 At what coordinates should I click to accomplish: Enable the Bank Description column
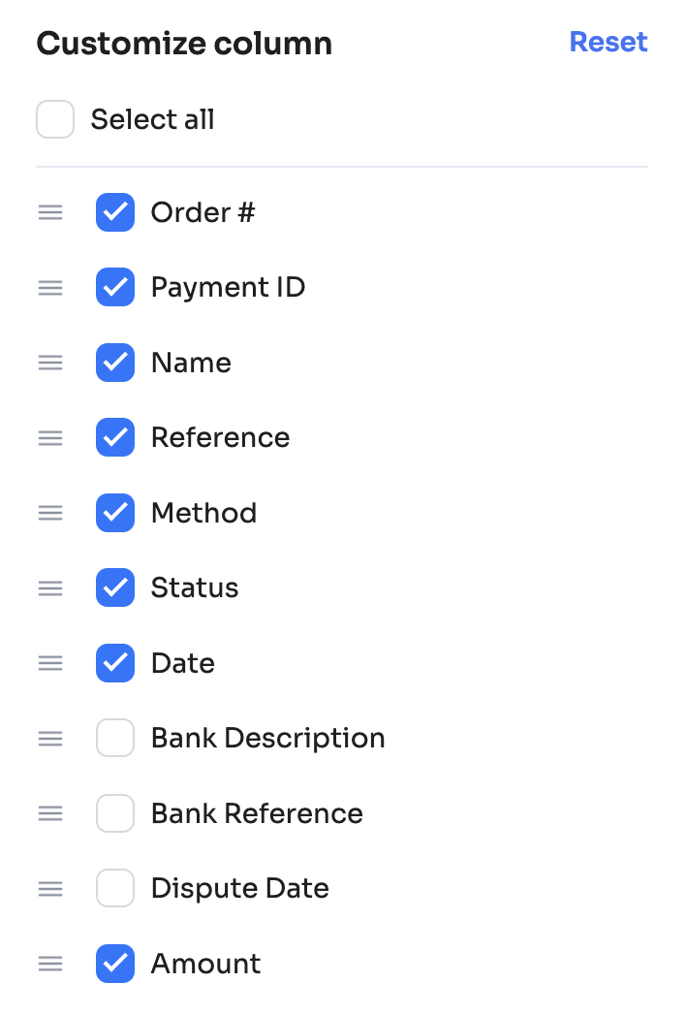coord(115,739)
